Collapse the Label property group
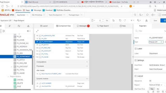Screen dimensions: 166x93 (x=135, y=49)
